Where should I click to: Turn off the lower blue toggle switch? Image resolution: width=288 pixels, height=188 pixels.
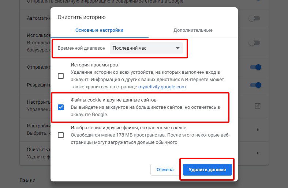(x=255, y=85)
